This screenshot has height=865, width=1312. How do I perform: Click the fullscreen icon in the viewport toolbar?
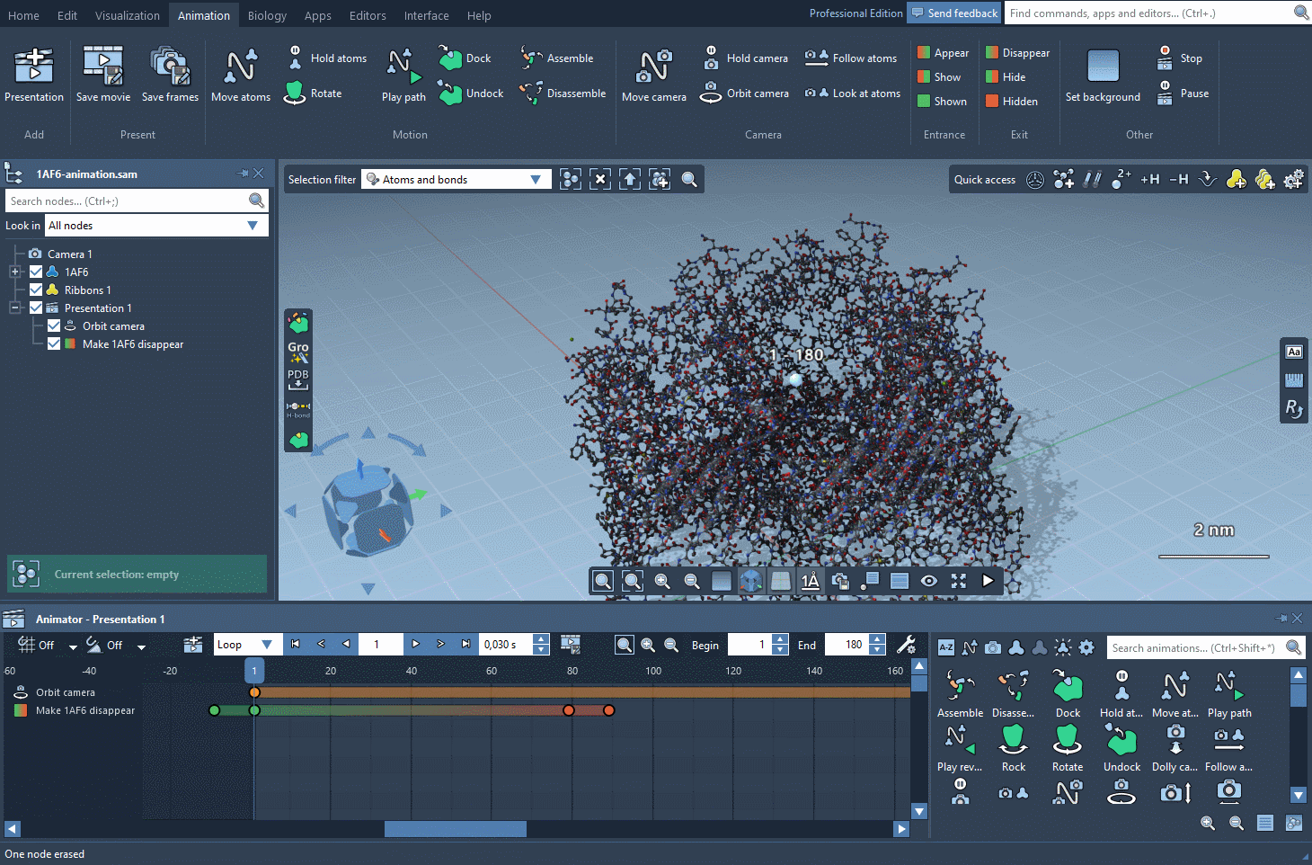(x=958, y=581)
